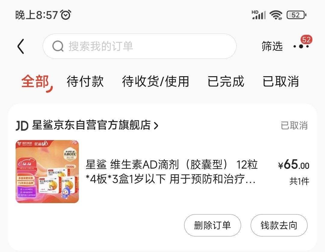
Task: Tap the red 52 notification badge
Action: pyautogui.click(x=306, y=40)
